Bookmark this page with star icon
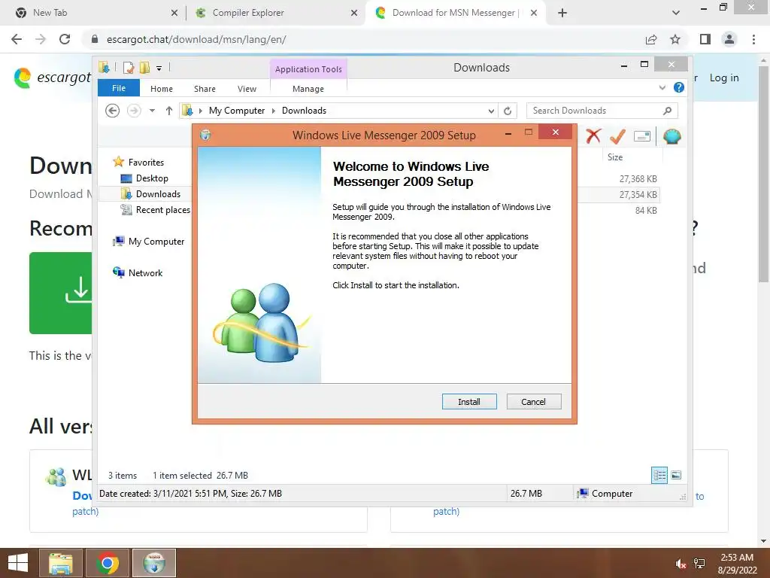This screenshot has height=578, width=770. pos(675,39)
